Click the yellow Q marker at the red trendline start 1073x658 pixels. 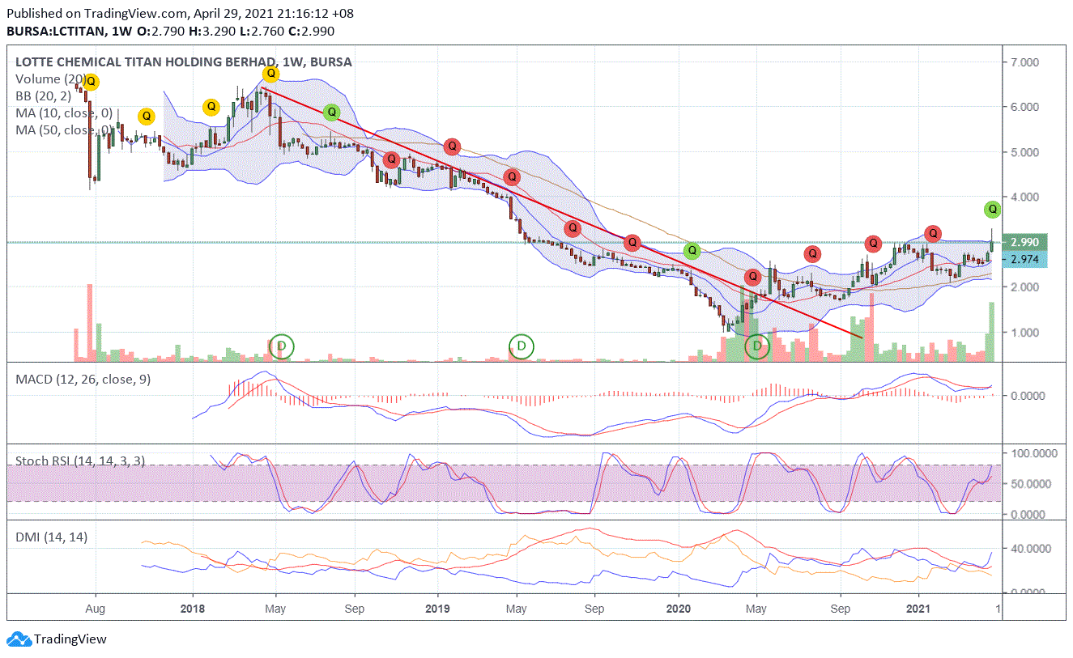coord(271,74)
